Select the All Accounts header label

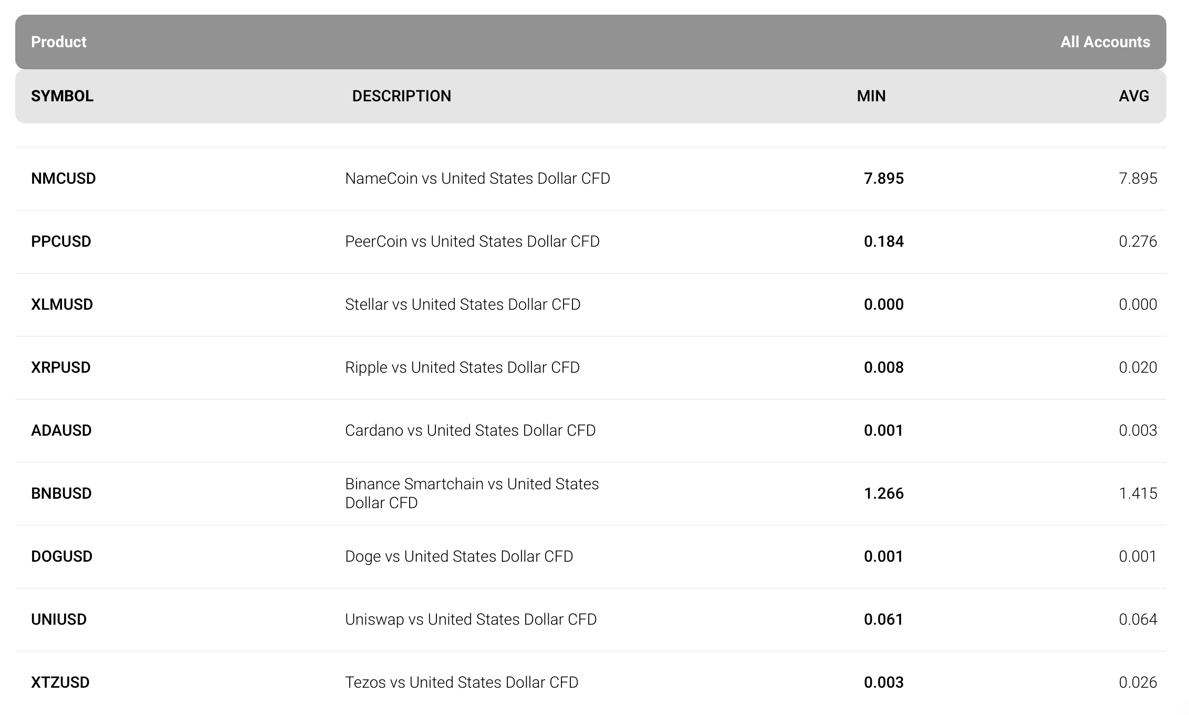1105,42
